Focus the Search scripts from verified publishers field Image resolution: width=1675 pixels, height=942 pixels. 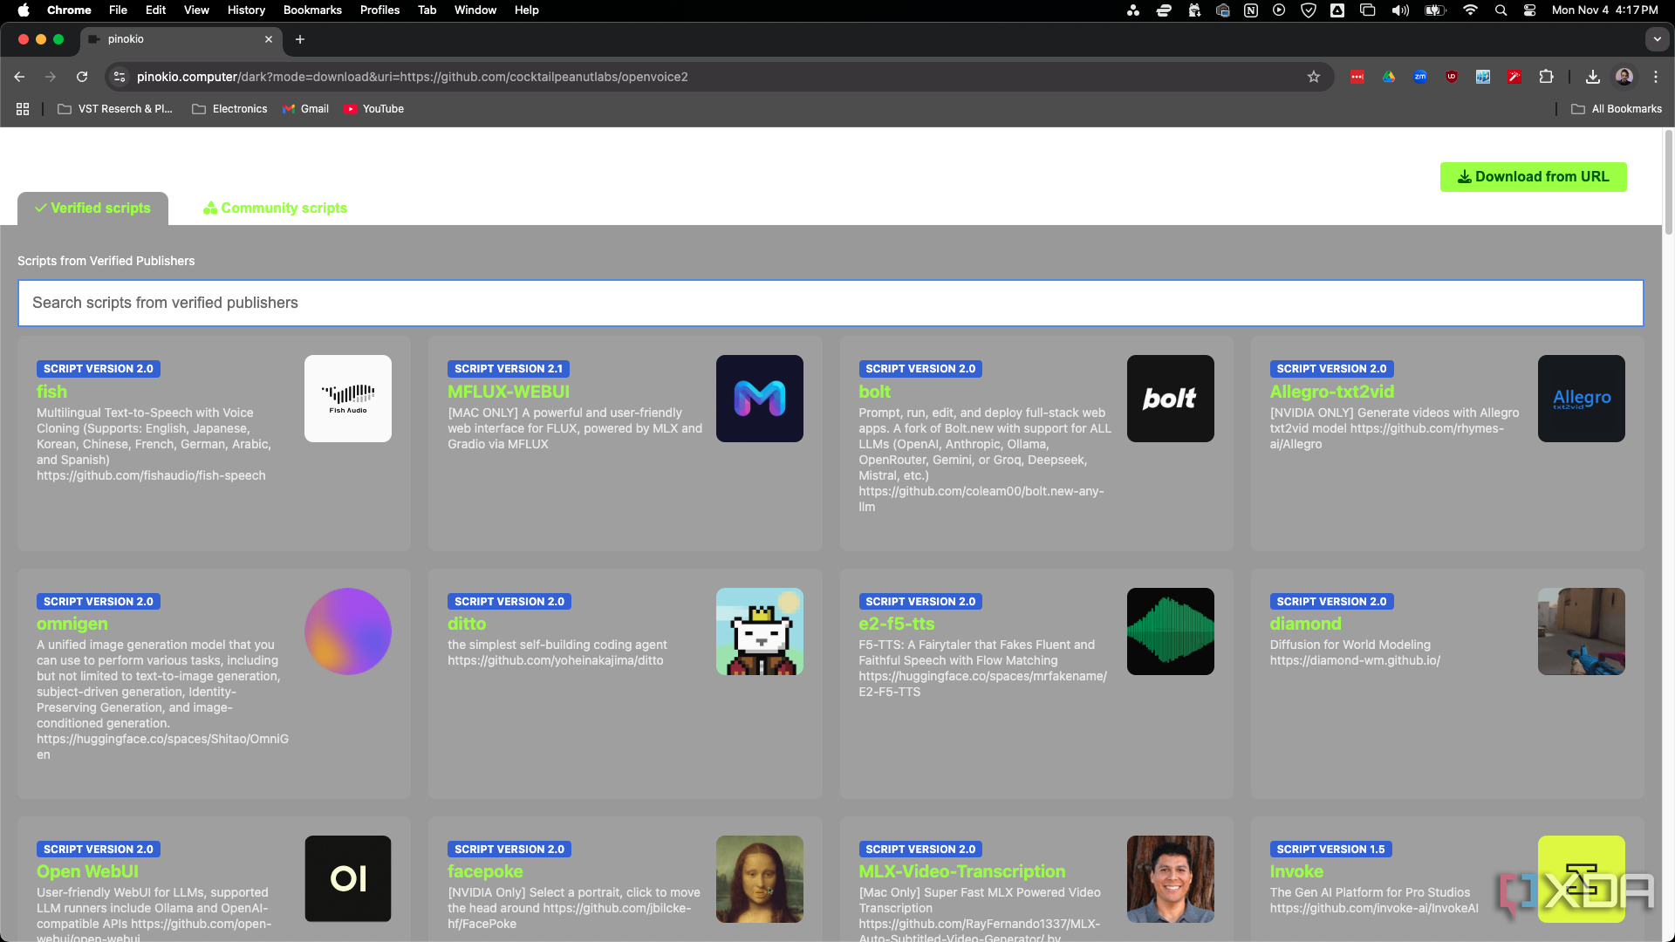click(x=831, y=304)
